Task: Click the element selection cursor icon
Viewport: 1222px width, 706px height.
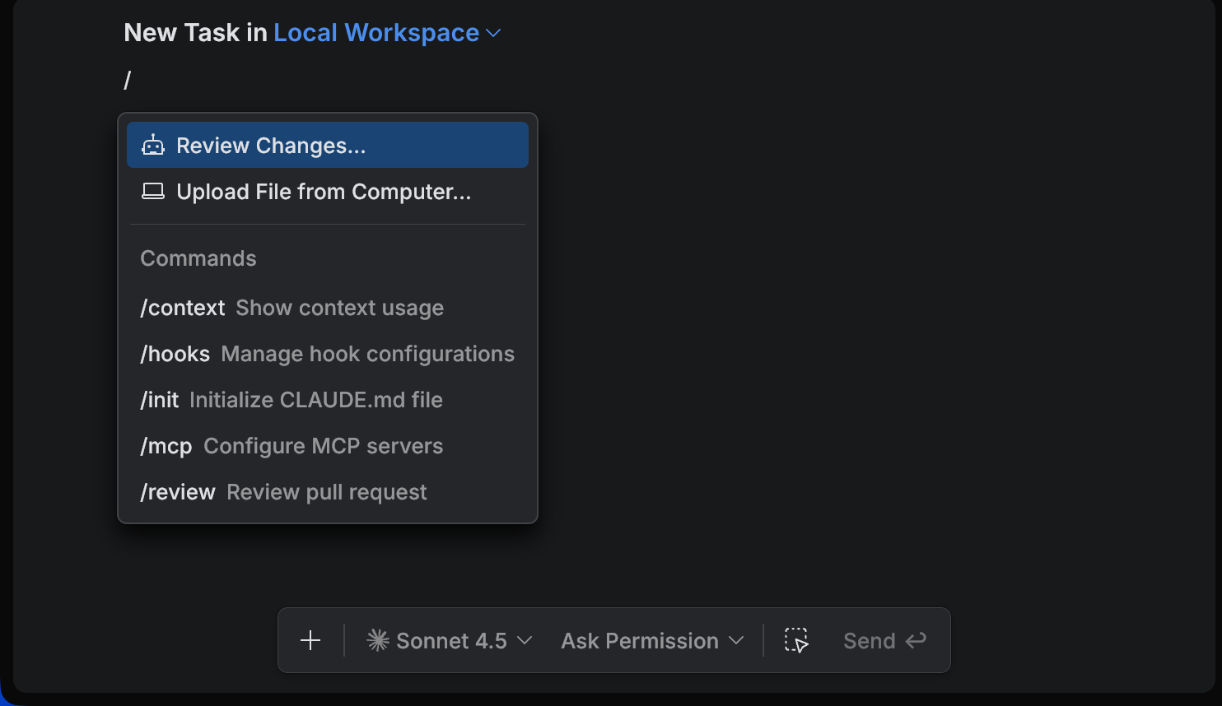Action: tap(796, 641)
